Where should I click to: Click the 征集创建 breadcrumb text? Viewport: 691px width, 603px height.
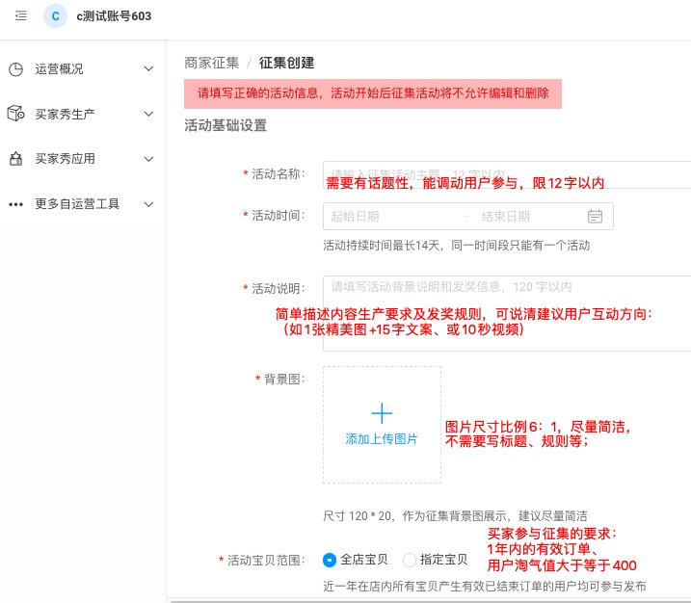[286, 63]
